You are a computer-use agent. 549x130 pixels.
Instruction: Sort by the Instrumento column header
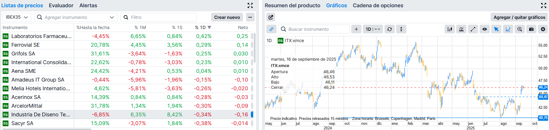pos(15,28)
